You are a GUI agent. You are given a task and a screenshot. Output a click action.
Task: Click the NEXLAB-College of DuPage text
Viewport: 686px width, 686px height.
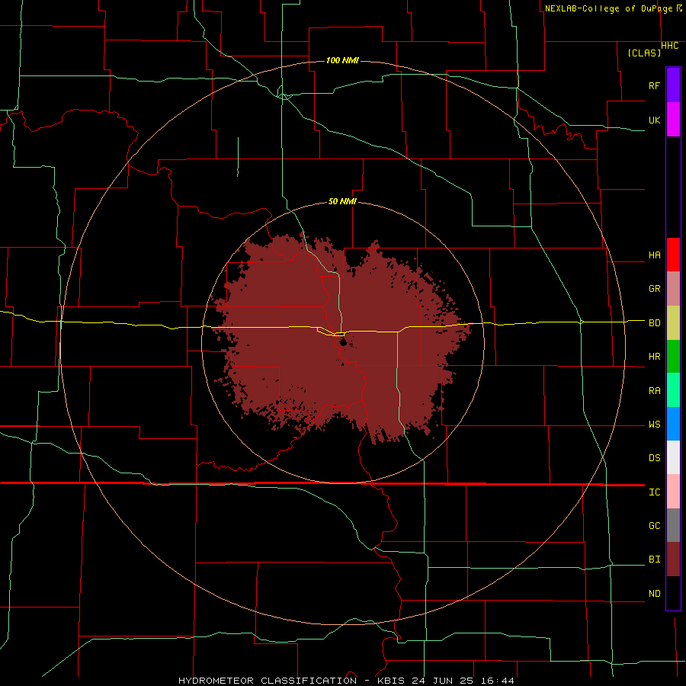pyautogui.click(x=611, y=8)
